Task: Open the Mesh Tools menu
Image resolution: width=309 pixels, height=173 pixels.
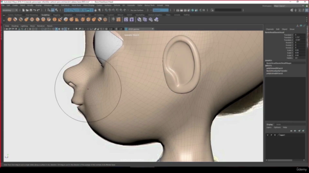Action: coord(76,5)
